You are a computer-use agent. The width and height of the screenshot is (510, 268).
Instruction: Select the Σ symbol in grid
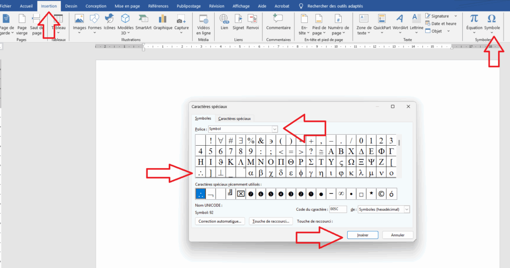311,162
